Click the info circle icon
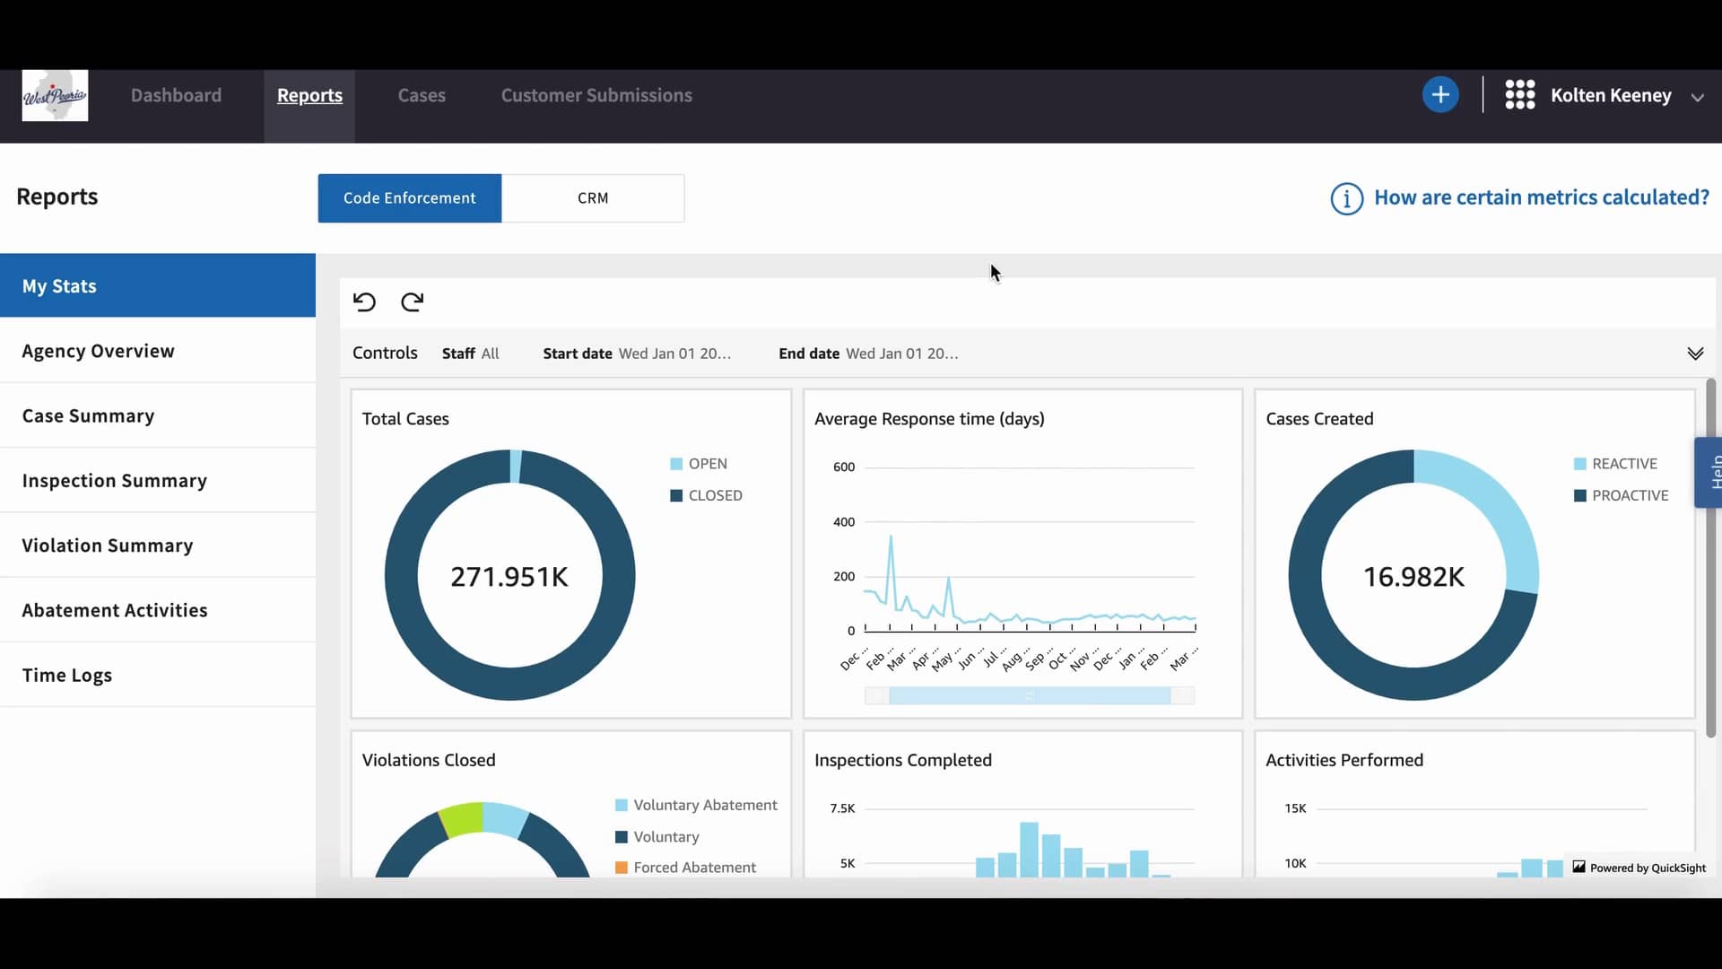The width and height of the screenshot is (1722, 969). pyautogui.click(x=1346, y=198)
